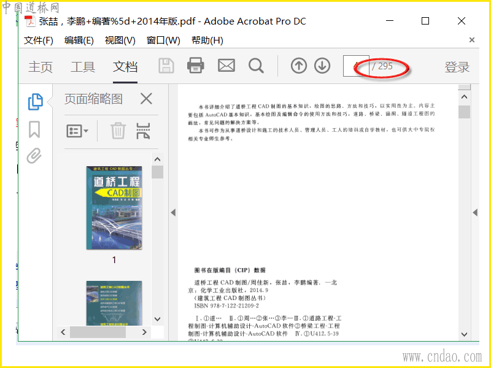This screenshot has width=491, height=368.
Task: Switch to the 工具 tab
Action: point(83,67)
